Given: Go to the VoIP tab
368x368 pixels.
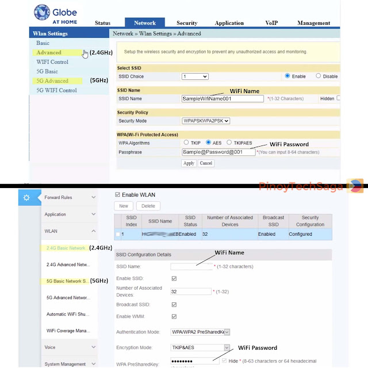Looking at the screenshot, I should [x=271, y=23].
